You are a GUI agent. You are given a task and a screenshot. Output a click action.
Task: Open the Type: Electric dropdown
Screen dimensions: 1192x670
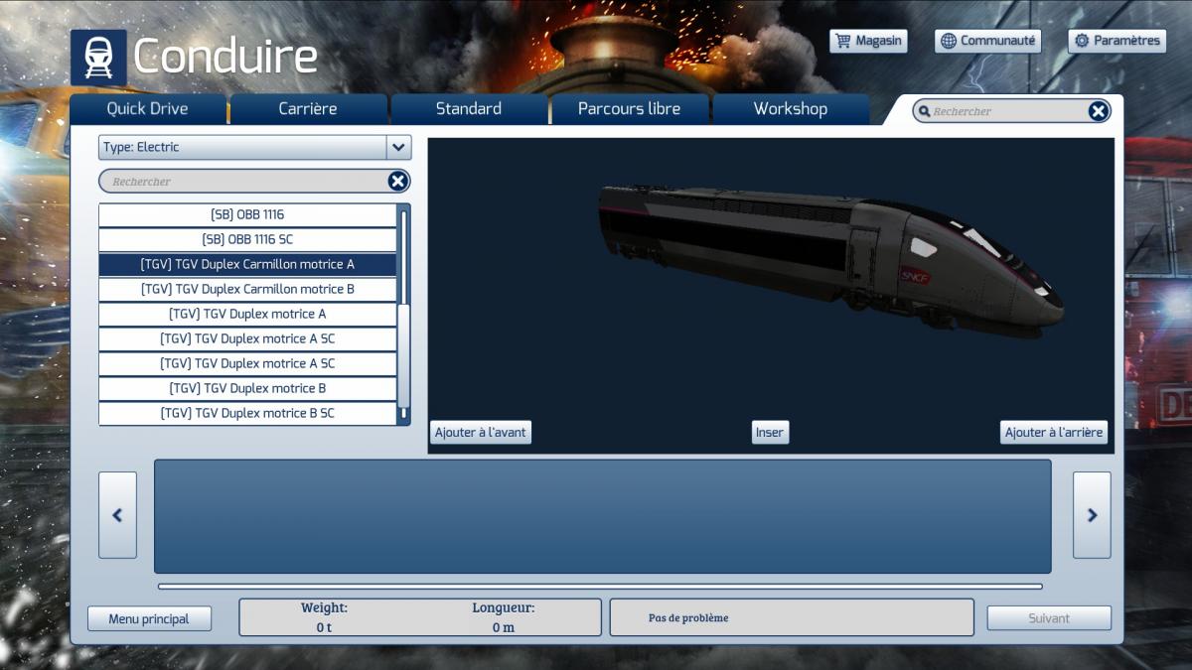[254, 147]
